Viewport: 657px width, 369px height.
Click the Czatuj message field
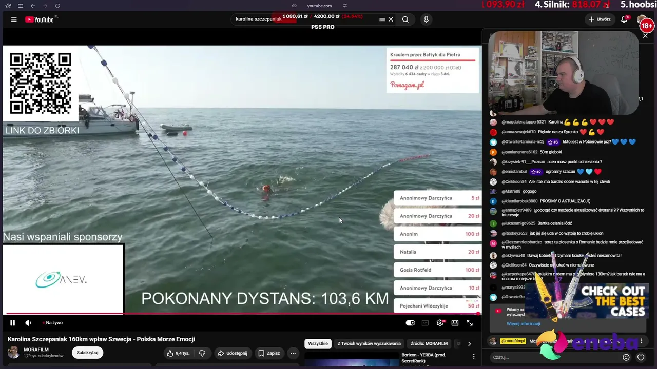point(554,357)
